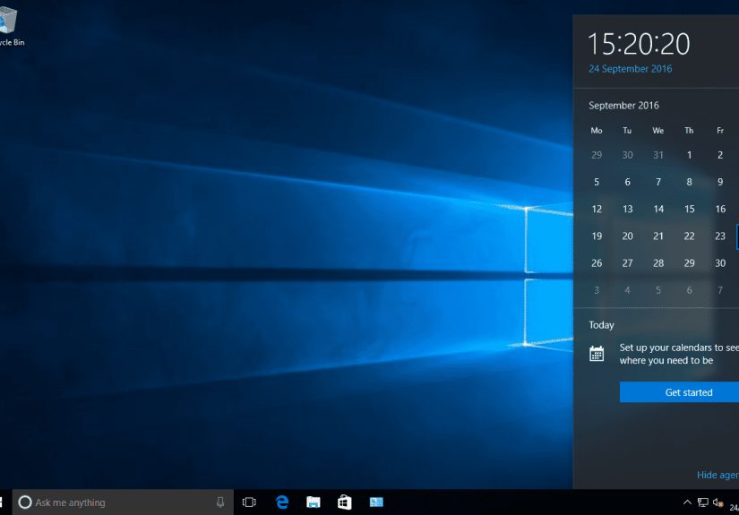Select date 23 in the calendar

coord(720,236)
